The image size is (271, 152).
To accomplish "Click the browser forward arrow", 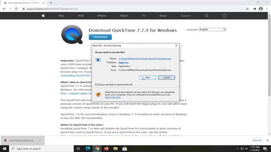I will coord(10,9).
